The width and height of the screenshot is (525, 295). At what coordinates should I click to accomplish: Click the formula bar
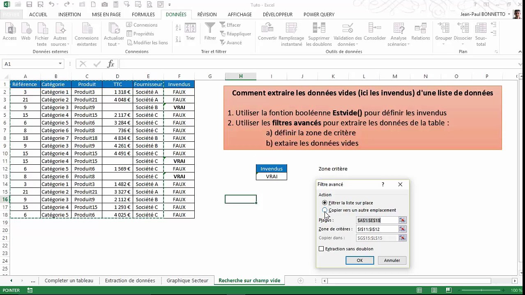(x=318, y=64)
